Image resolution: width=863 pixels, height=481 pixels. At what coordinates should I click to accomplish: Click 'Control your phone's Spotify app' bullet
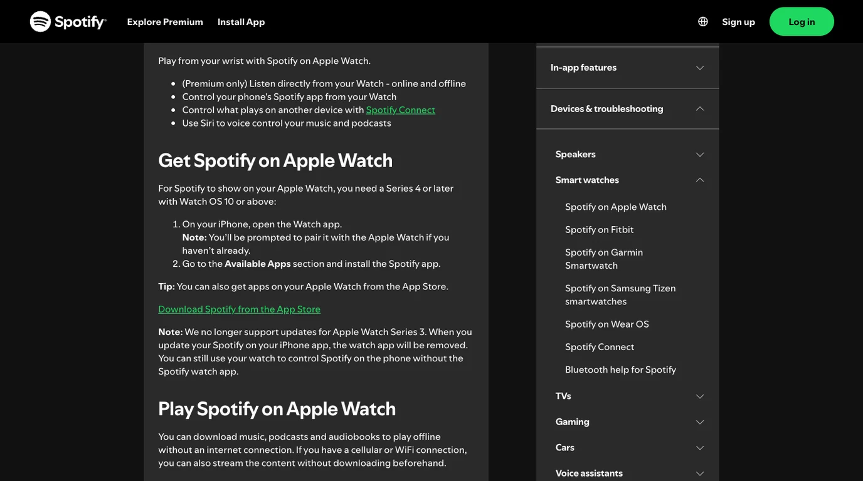(x=289, y=96)
